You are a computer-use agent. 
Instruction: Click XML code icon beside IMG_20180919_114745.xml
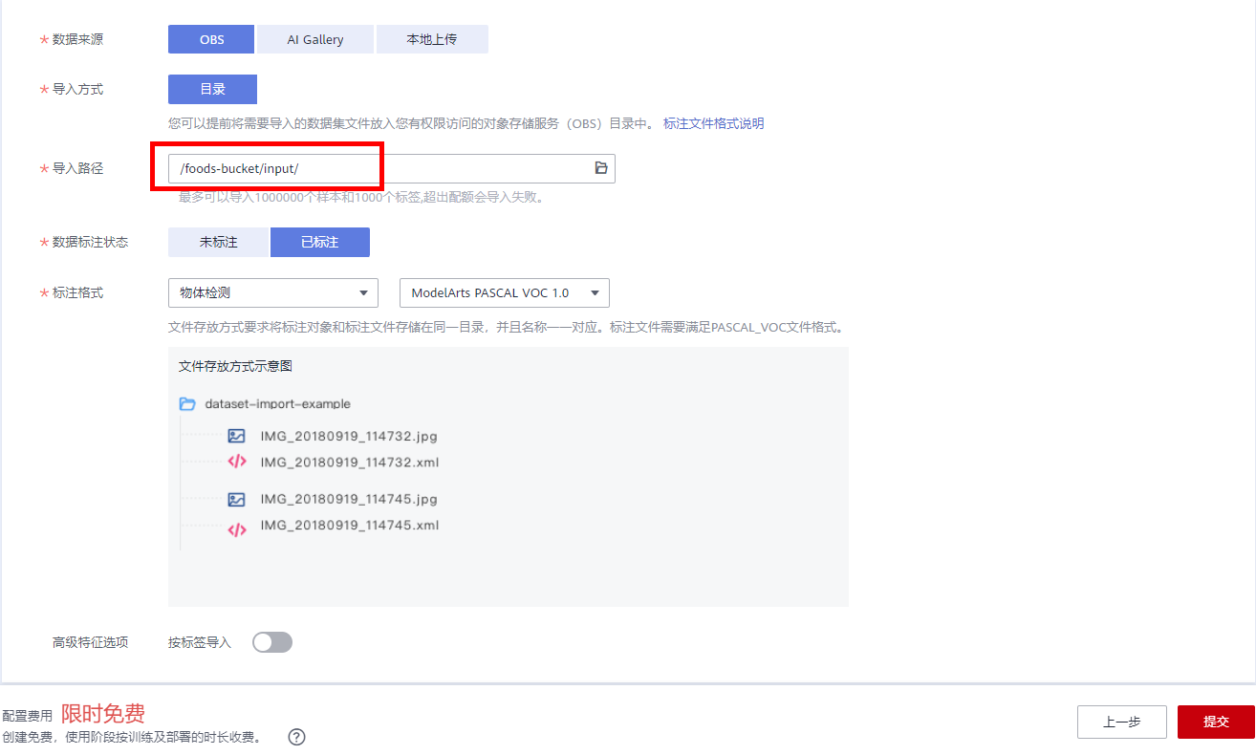click(236, 529)
